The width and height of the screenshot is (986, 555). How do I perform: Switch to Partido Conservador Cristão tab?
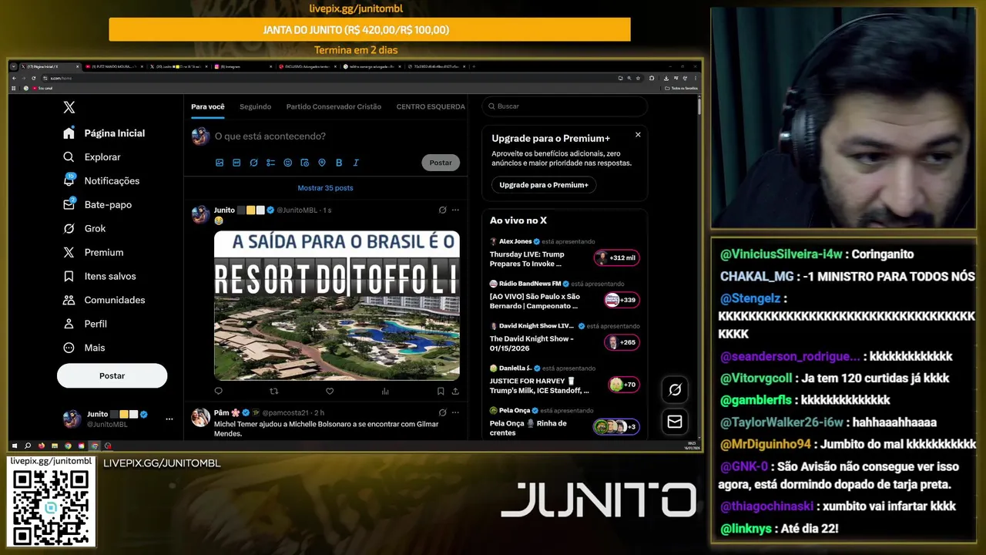pos(334,106)
